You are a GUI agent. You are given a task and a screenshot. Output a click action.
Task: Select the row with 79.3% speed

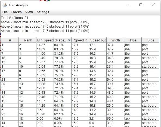click(80, 58)
